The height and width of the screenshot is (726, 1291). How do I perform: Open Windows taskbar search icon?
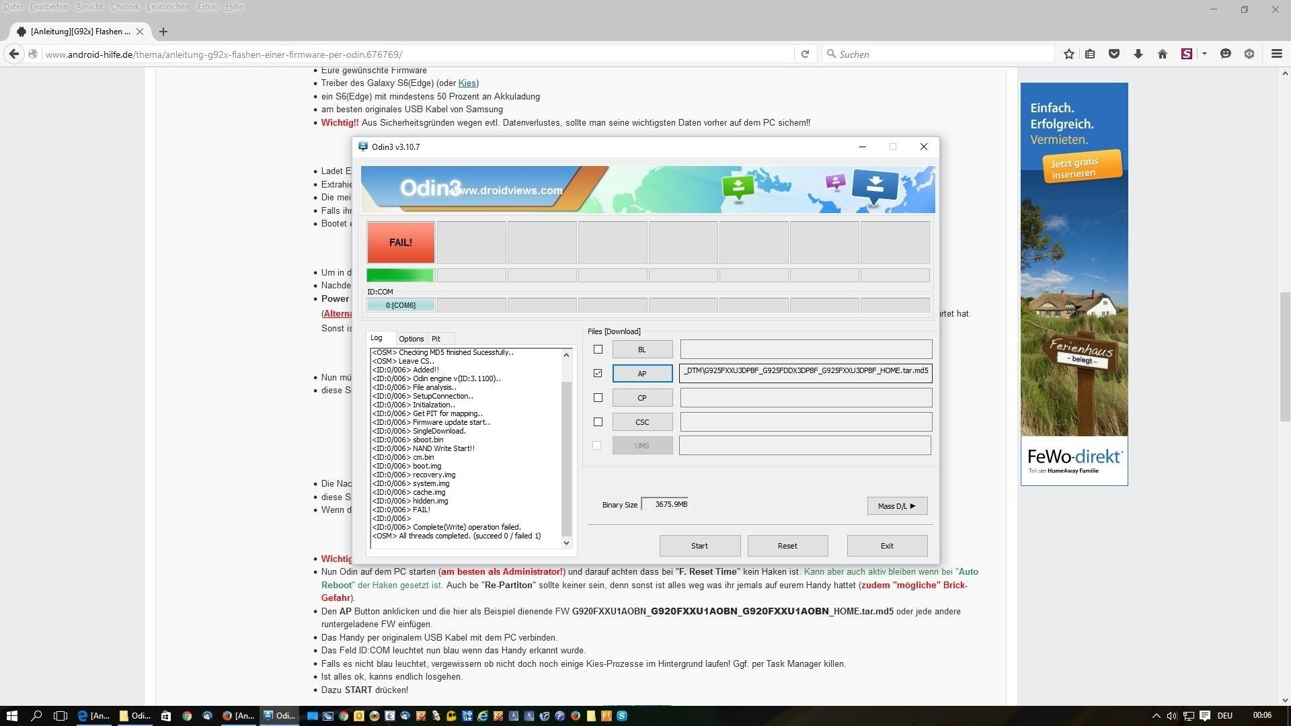37,716
